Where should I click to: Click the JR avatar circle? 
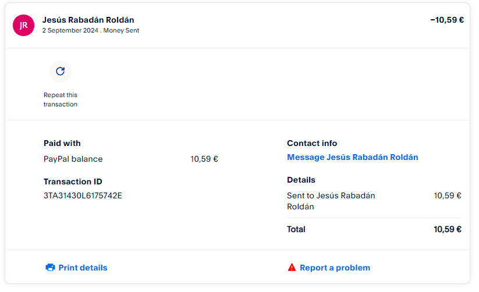(23, 25)
